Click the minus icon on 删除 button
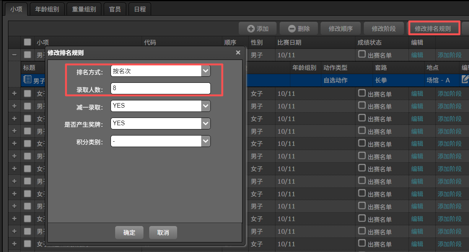 [x=292, y=29]
